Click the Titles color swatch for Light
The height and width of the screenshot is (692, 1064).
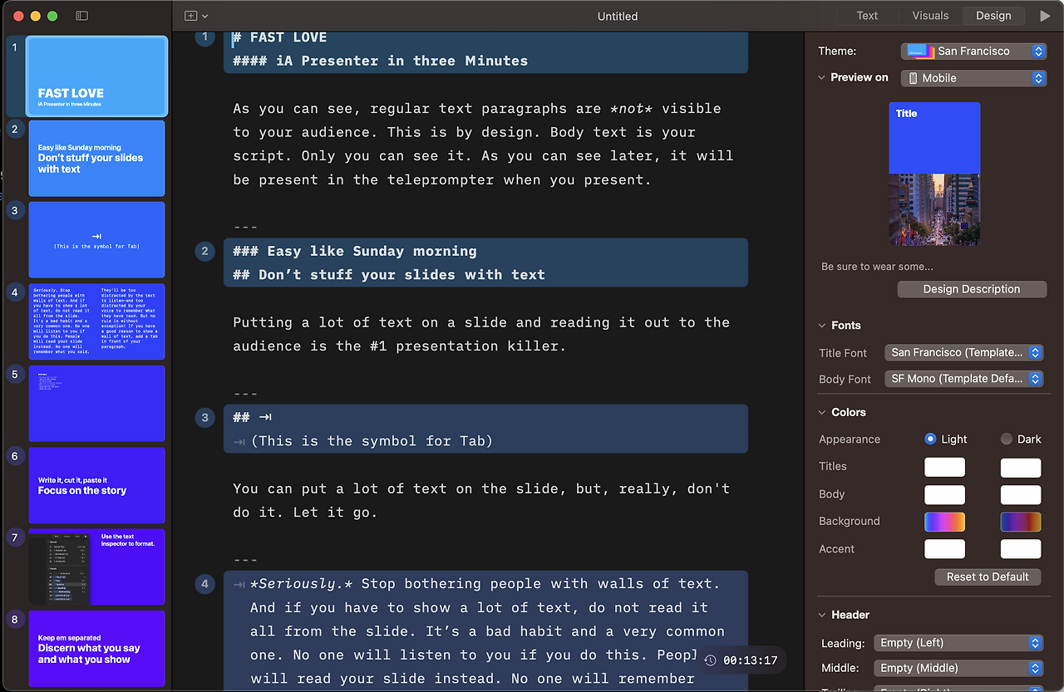(x=944, y=467)
